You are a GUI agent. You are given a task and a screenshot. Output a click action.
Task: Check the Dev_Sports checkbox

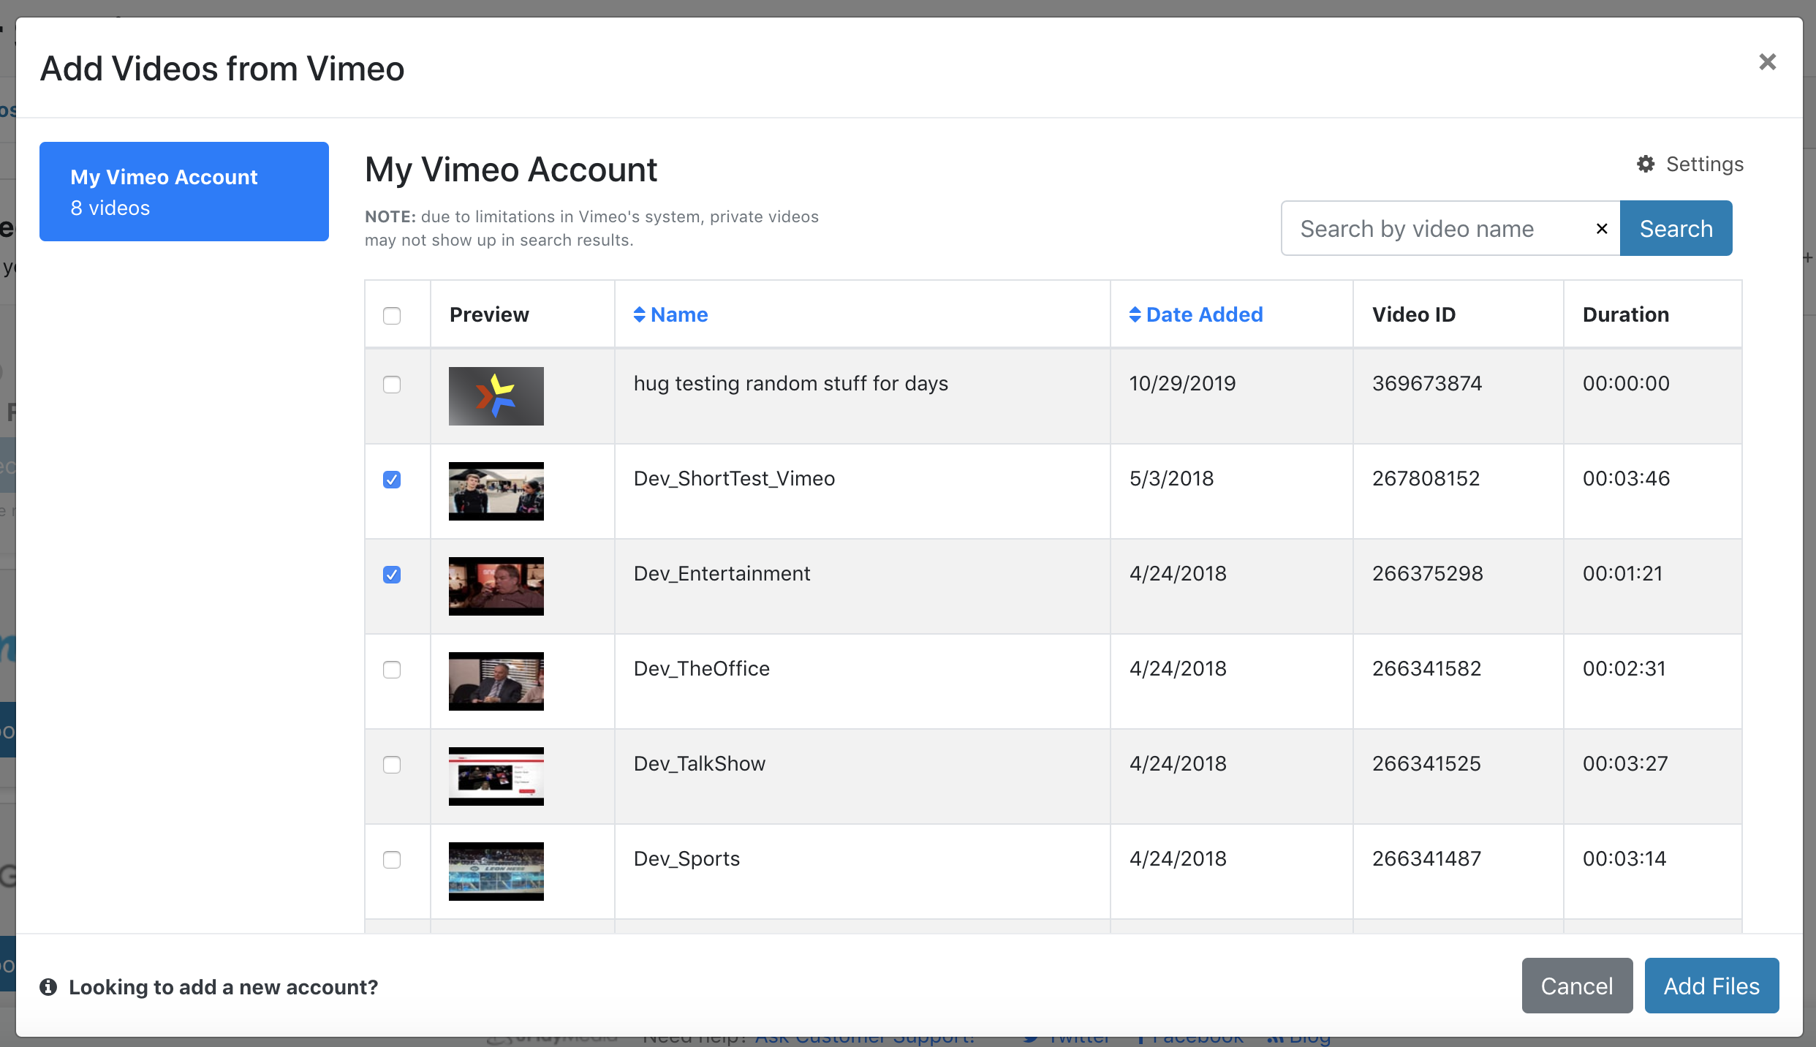(x=392, y=860)
